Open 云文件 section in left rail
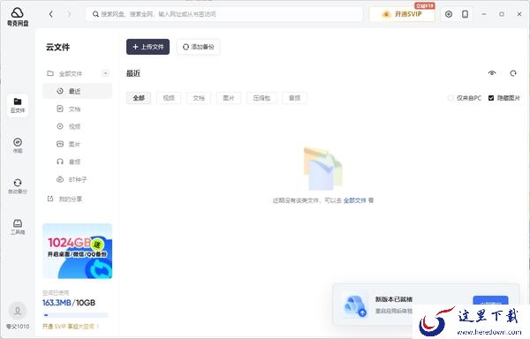The width and height of the screenshot is (530, 339). click(18, 105)
